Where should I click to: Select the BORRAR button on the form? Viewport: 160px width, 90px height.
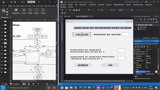83,65
